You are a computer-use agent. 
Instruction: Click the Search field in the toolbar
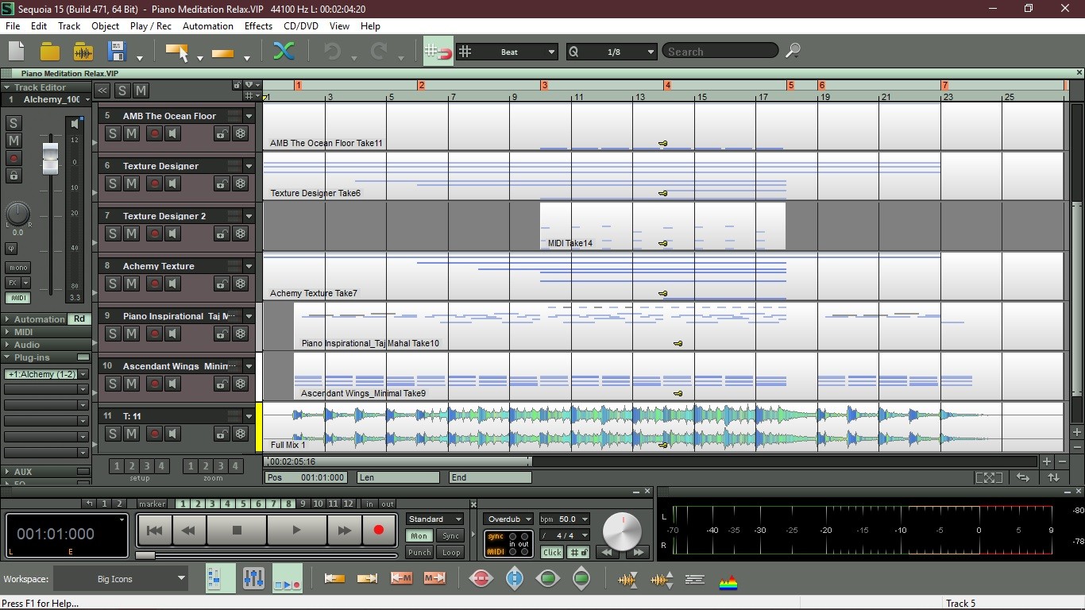pyautogui.click(x=720, y=52)
